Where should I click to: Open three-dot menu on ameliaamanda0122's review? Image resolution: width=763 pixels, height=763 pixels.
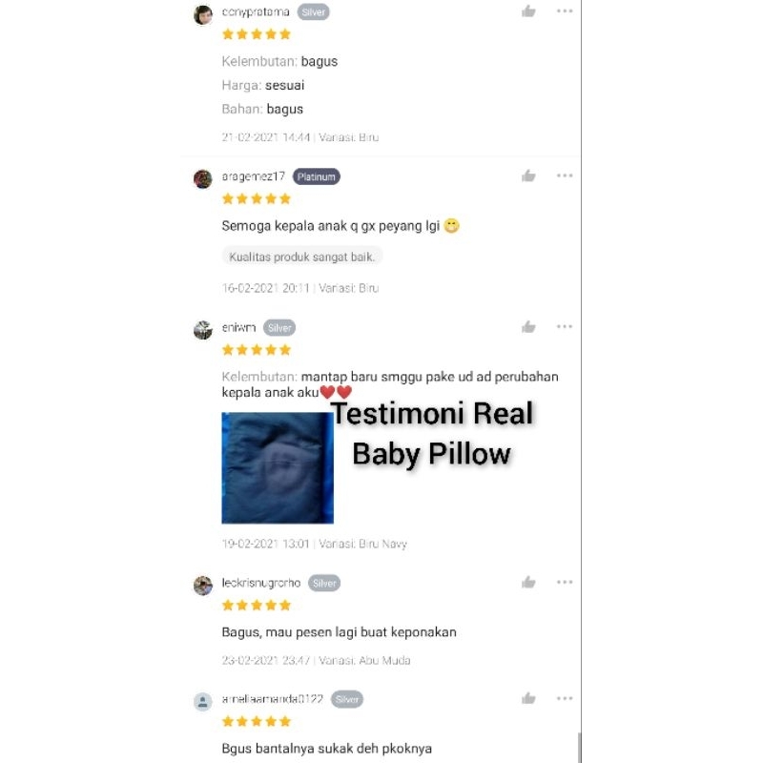565,698
